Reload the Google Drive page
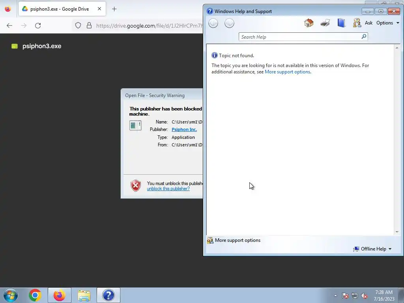 click(38, 26)
